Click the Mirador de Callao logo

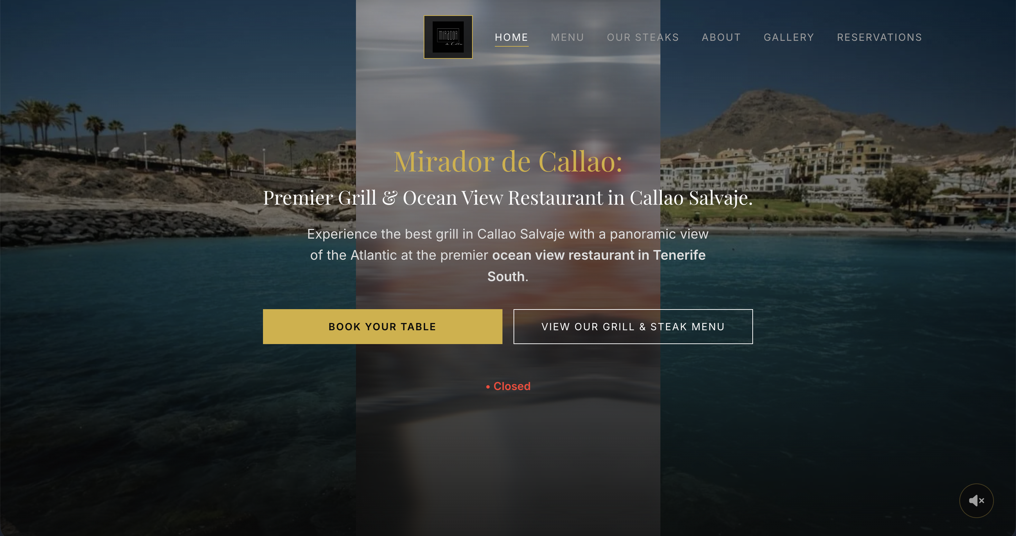[x=448, y=37]
